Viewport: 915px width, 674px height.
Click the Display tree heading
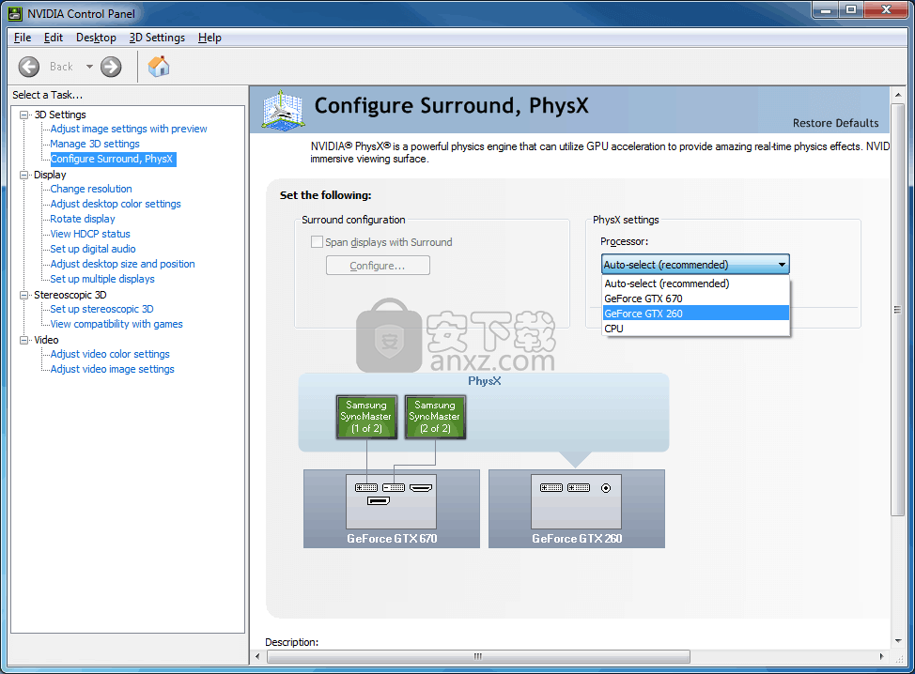(50, 175)
